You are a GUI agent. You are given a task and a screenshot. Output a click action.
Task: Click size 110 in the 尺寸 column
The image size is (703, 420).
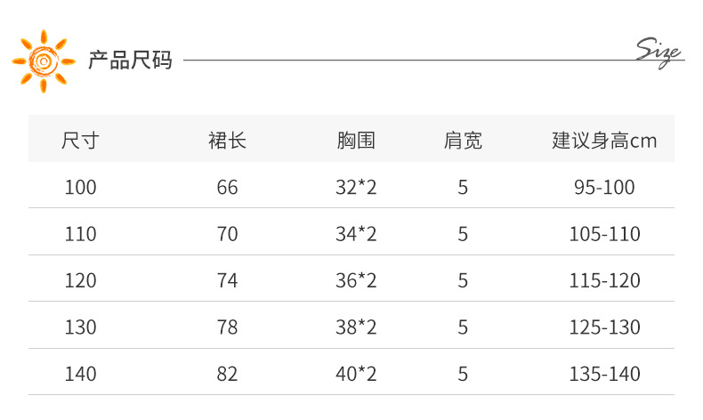tap(80, 234)
